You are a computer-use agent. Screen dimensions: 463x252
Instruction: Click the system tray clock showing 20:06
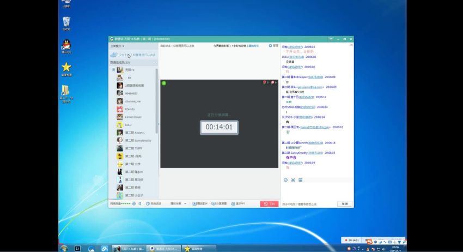395,248
